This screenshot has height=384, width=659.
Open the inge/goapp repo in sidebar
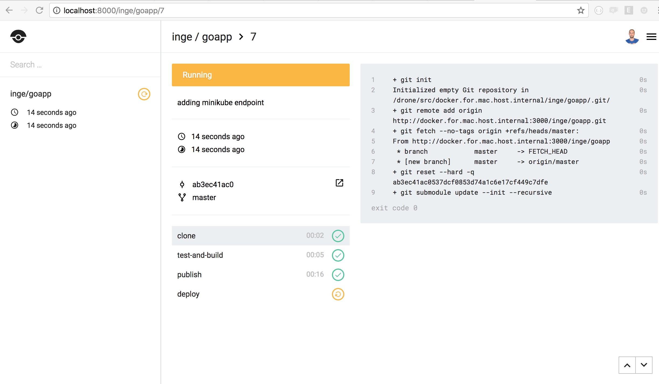click(x=31, y=94)
